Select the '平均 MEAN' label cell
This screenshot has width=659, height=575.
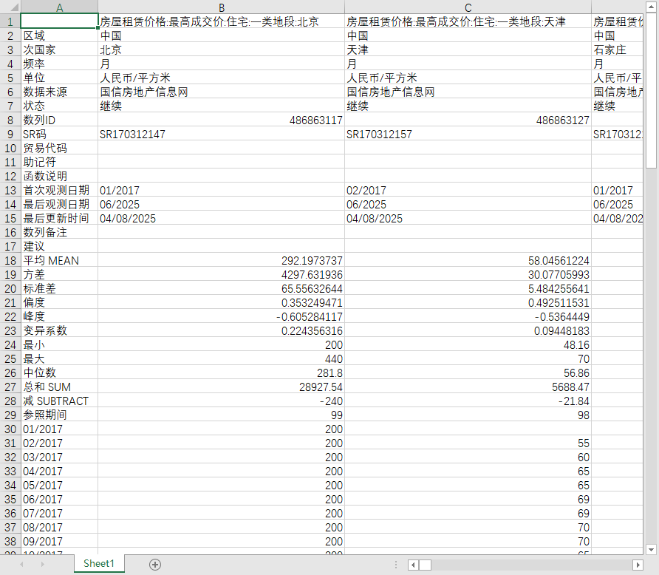pyautogui.click(x=59, y=261)
